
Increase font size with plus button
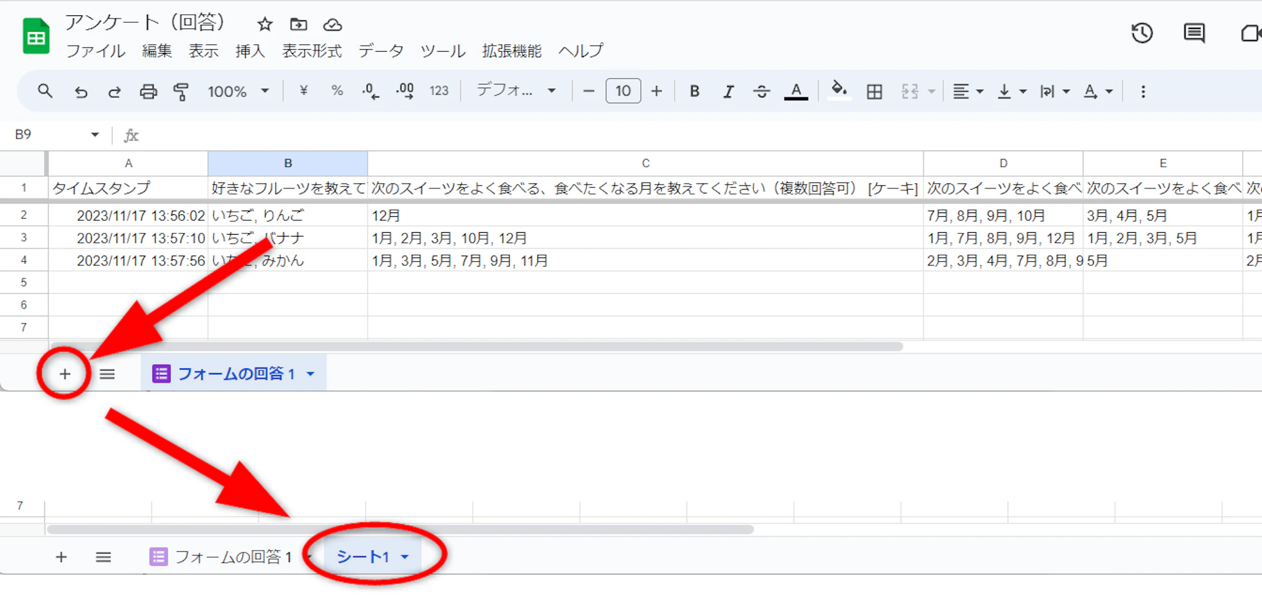657,92
